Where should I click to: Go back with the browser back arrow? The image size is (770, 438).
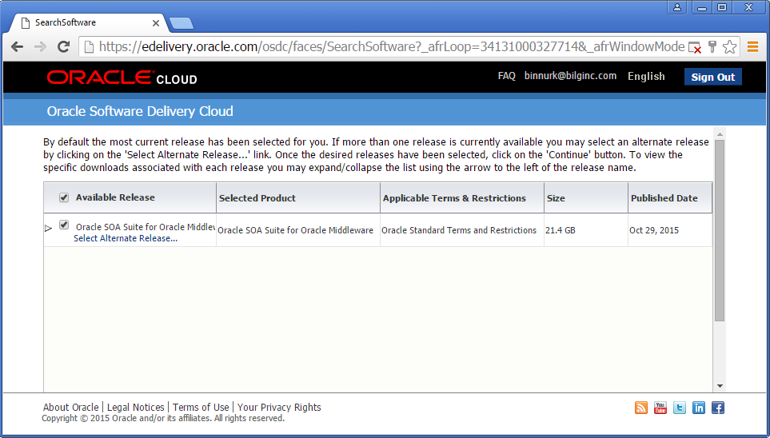tap(17, 46)
